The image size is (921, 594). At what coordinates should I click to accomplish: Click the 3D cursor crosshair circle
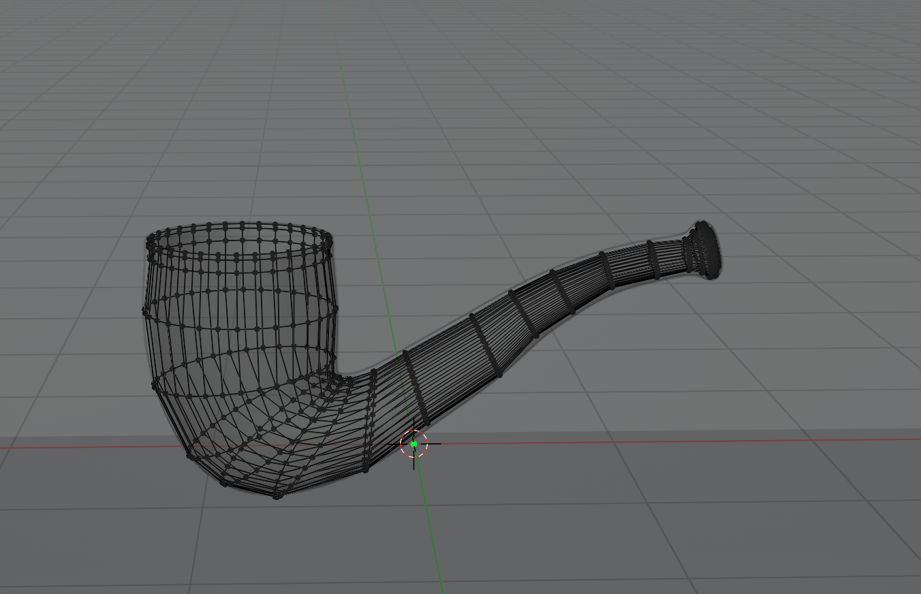click(x=413, y=443)
